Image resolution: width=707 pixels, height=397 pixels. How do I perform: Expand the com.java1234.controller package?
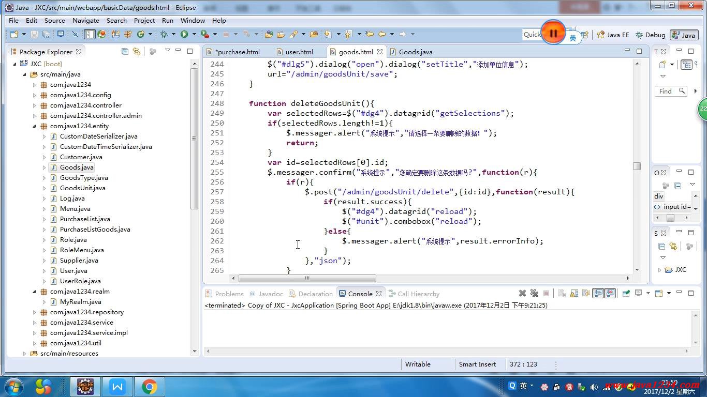[x=34, y=105]
